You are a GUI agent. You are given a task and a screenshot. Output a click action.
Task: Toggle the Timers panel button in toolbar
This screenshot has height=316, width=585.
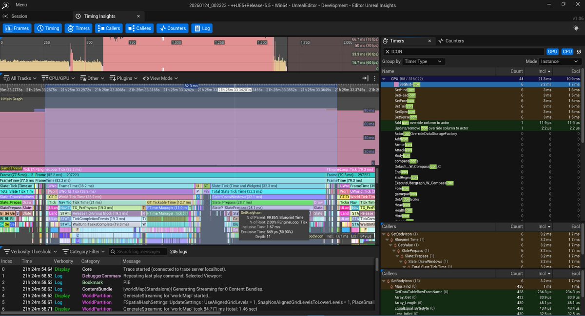(x=78, y=28)
